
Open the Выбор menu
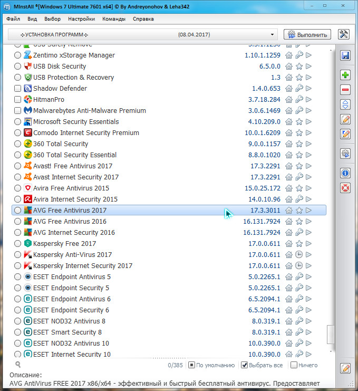coord(52,19)
